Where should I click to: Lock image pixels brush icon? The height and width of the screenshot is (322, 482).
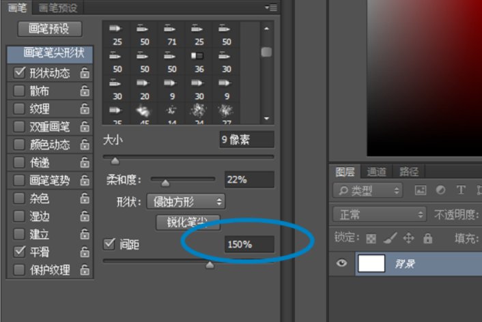[390, 238]
